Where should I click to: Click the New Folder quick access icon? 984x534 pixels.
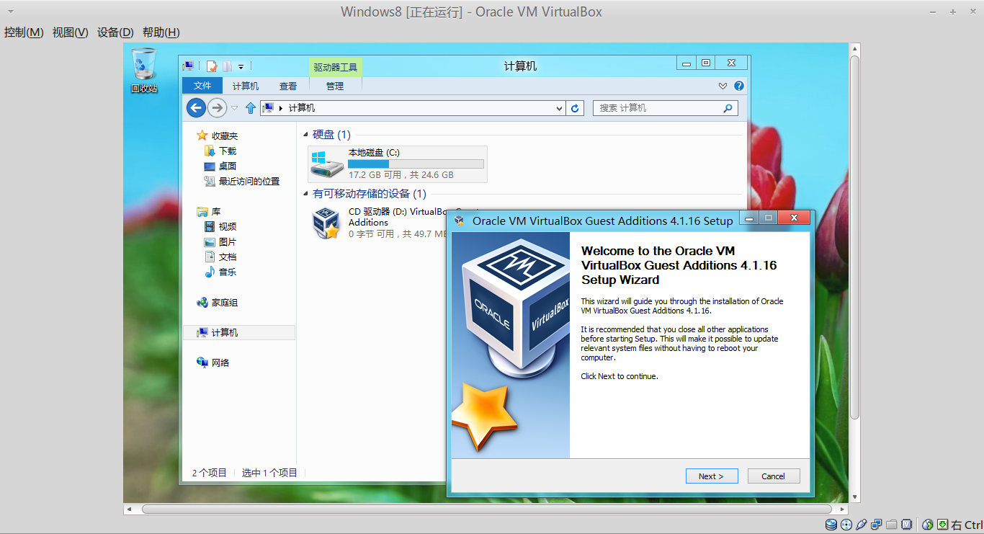pos(227,66)
